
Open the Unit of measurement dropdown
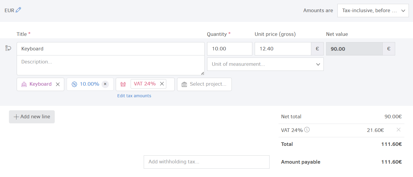tap(265, 64)
